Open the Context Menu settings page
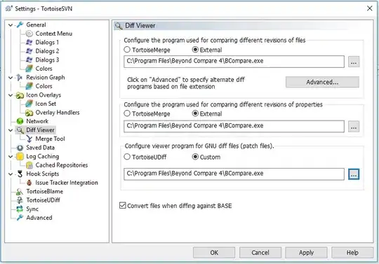 click(x=53, y=34)
